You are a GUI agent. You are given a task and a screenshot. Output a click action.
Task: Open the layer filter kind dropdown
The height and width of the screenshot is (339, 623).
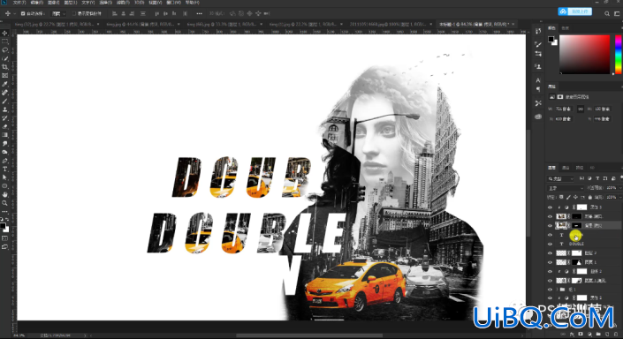560,178
